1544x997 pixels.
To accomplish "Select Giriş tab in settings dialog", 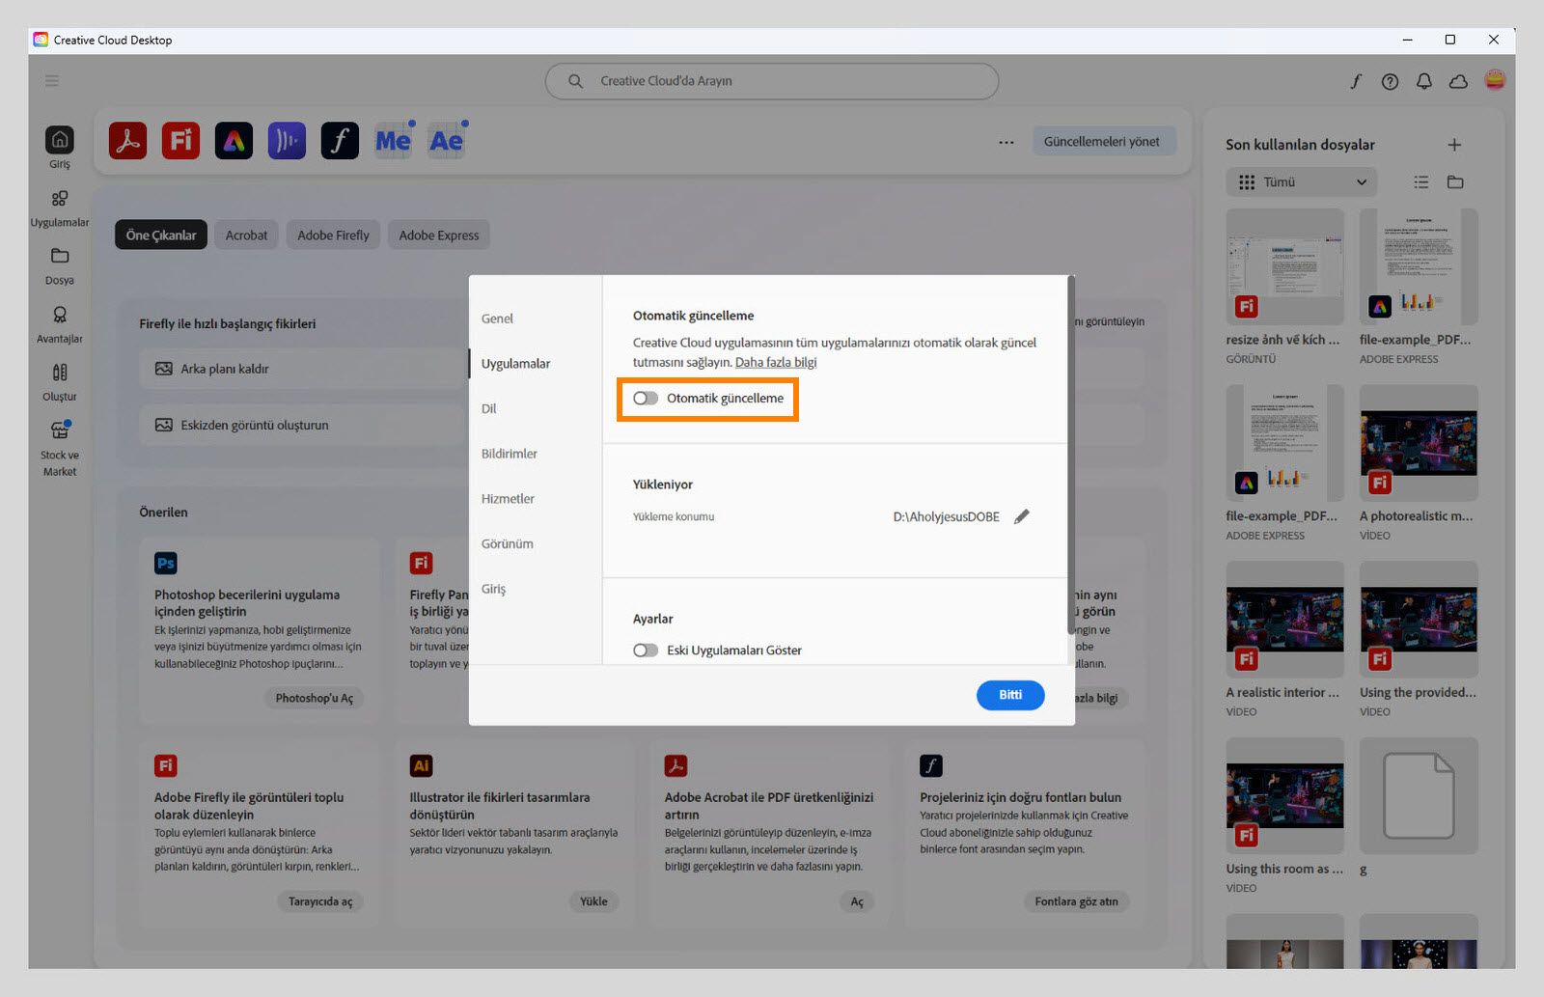I will tap(493, 589).
